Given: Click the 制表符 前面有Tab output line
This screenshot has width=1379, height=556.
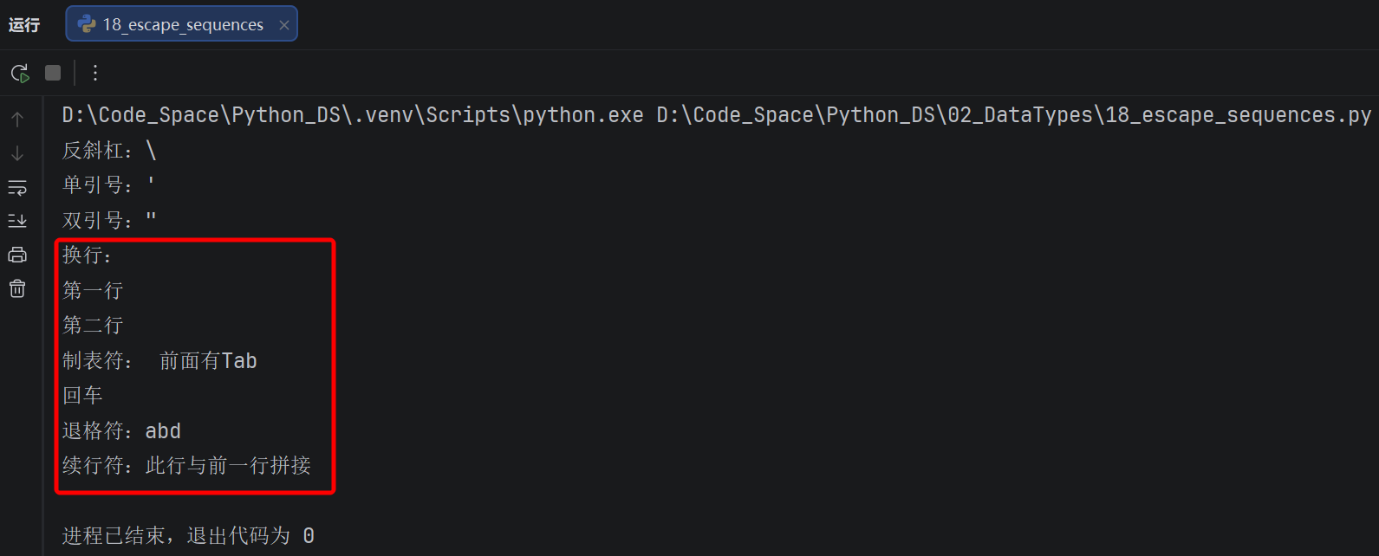Looking at the screenshot, I should pyautogui.click(x=159, y=360).
